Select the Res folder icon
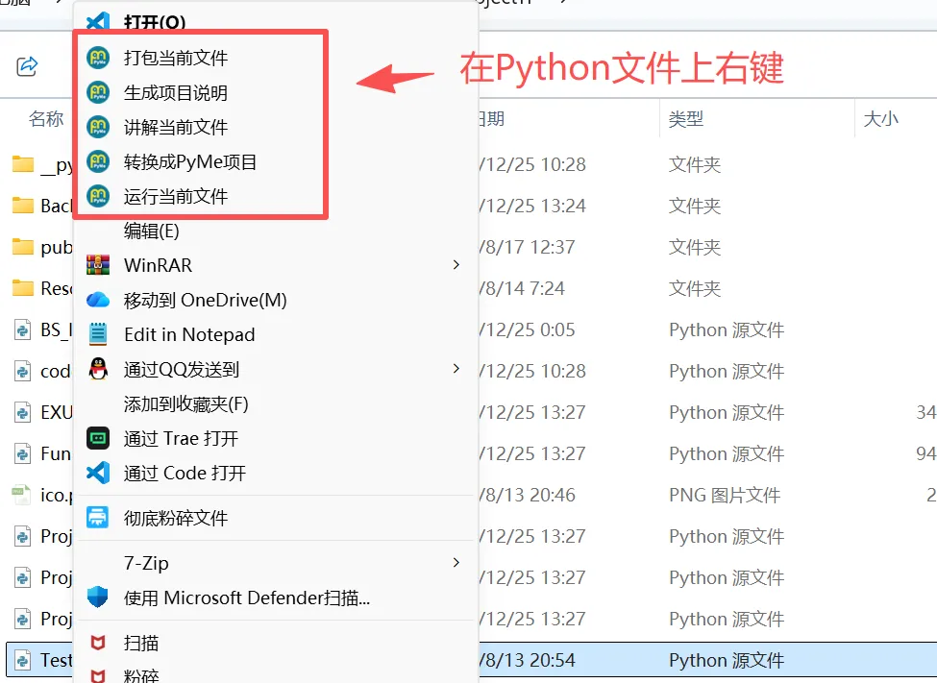937x683 pixels. point(23,287)
